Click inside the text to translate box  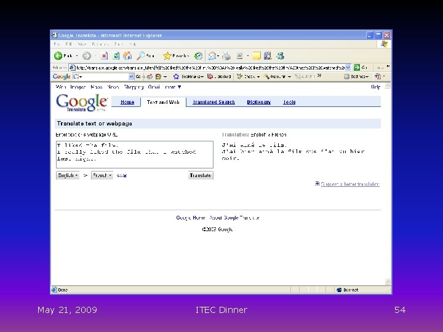click(x=135, y=155)
